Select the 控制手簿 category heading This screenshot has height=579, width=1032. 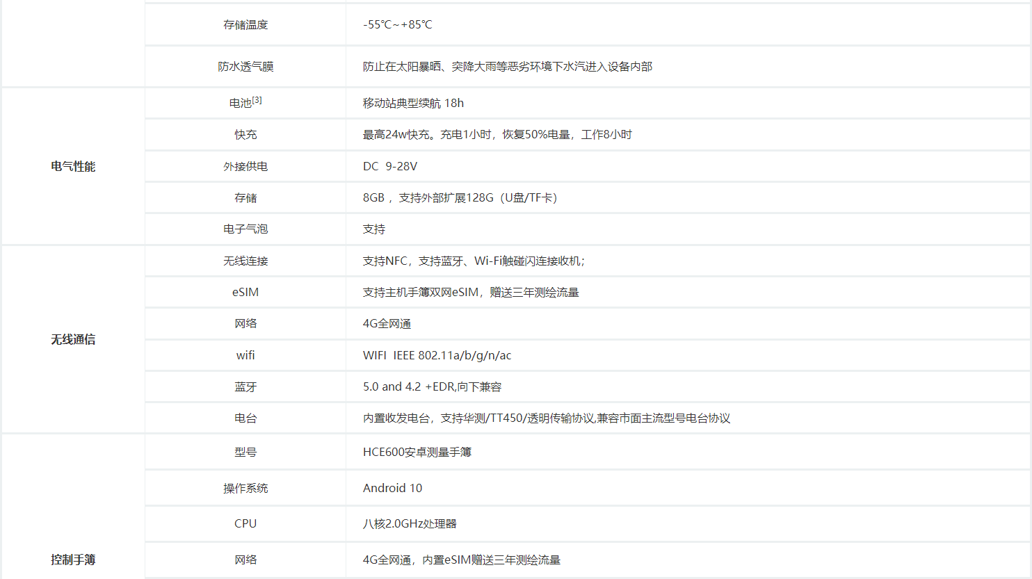click(73, 560)
